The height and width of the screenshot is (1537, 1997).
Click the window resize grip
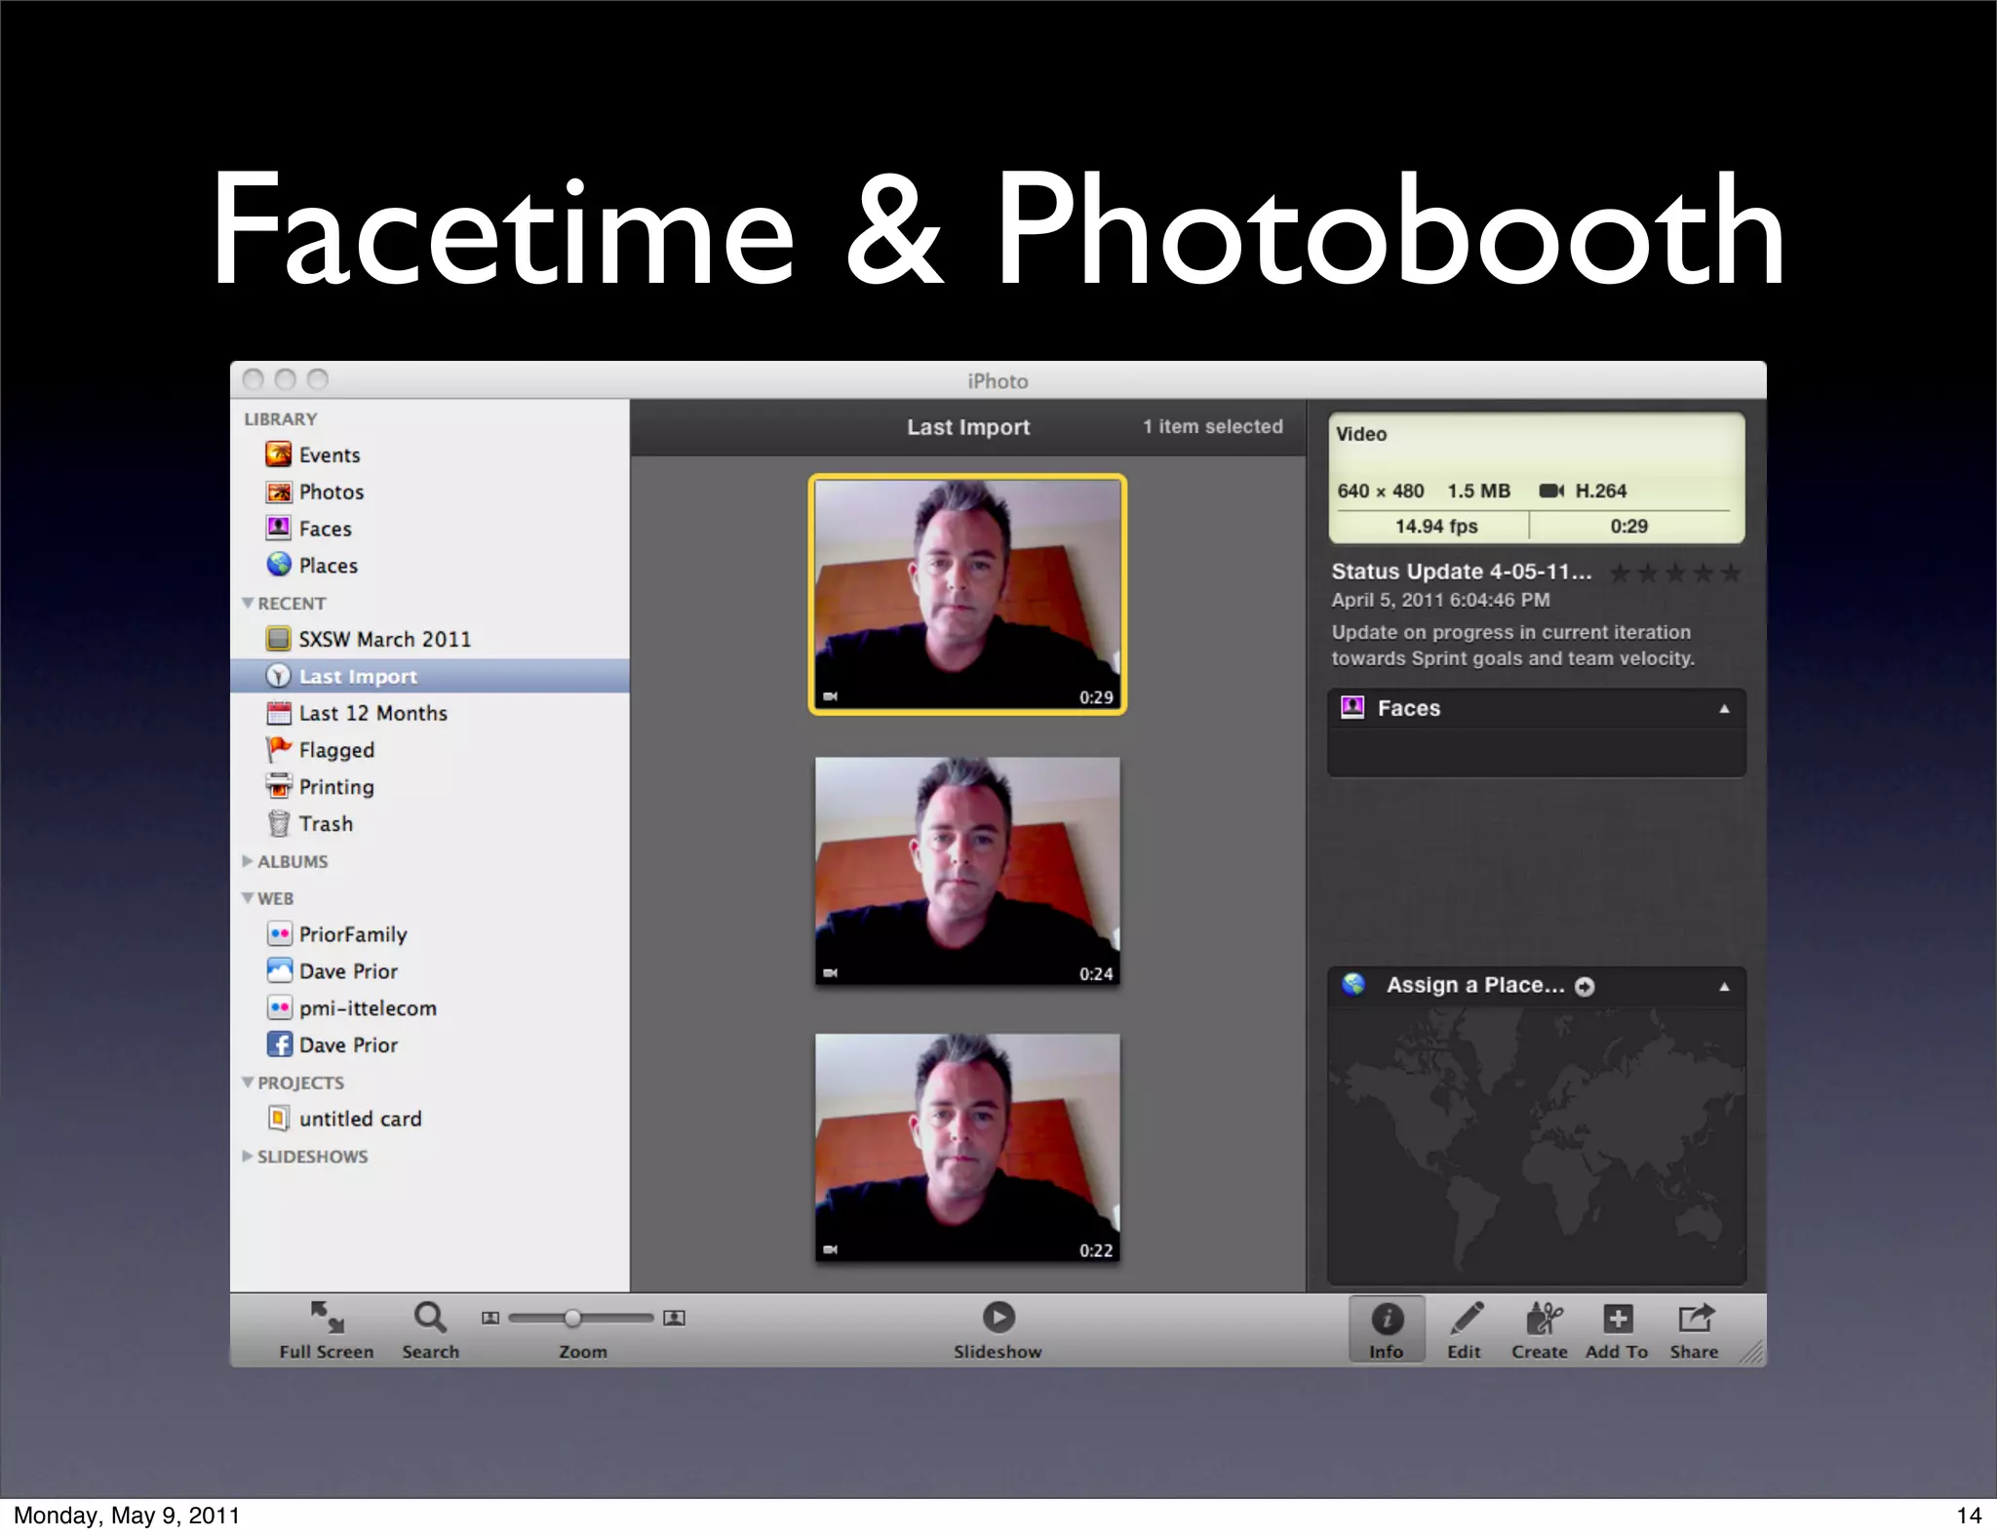pyautogui.click(x=1752, y=1352)
